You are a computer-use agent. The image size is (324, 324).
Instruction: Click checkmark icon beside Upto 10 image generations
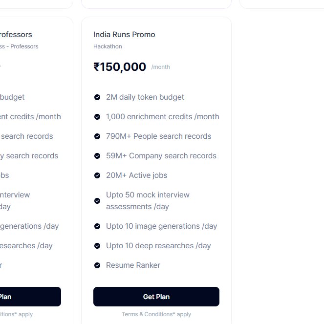tap(97, 226)
